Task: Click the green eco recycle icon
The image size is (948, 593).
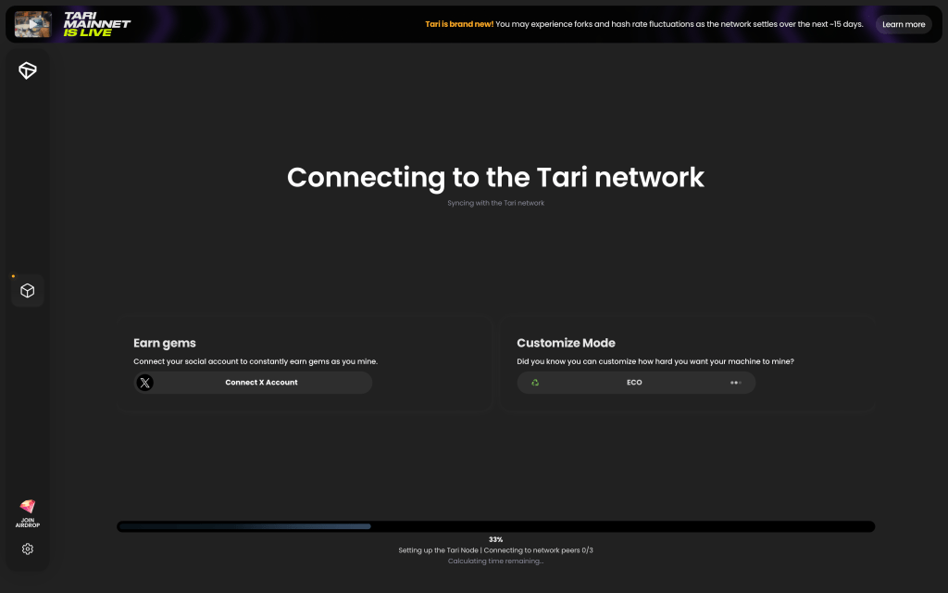Action: tap(535, 382)
